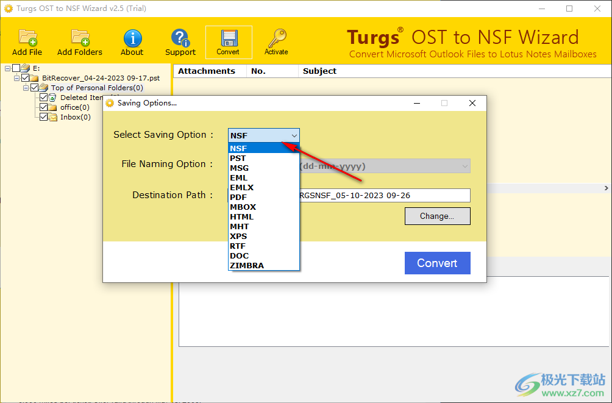Open the Support help icon
The height and width of the screenshot is (403, 612).
[x=180, y=38]
